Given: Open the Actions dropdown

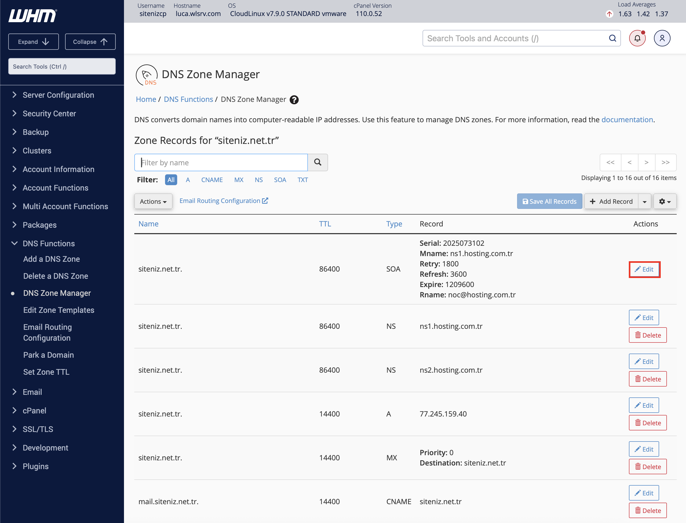Looking at the screenshot, I should 153,201.
